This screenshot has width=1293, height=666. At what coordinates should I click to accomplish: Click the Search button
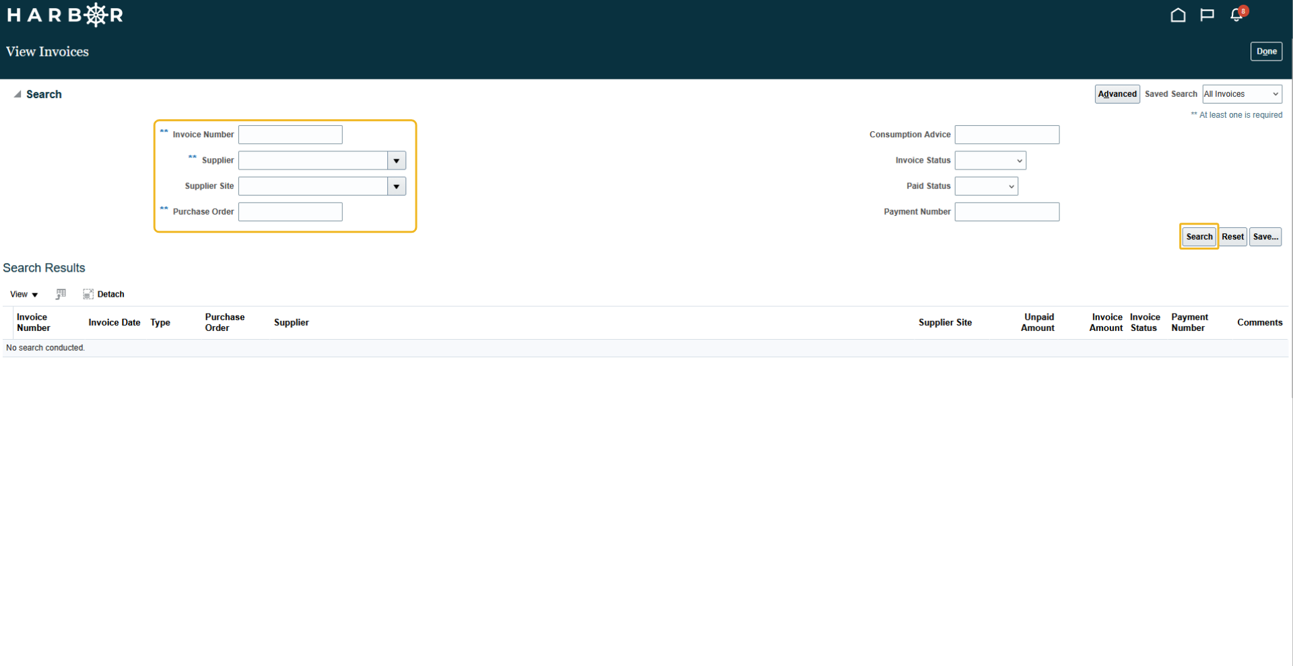point(1199,237)
